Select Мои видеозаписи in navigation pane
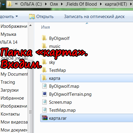Viewport: 133px width, 133px height. click(x=14, y=122)
